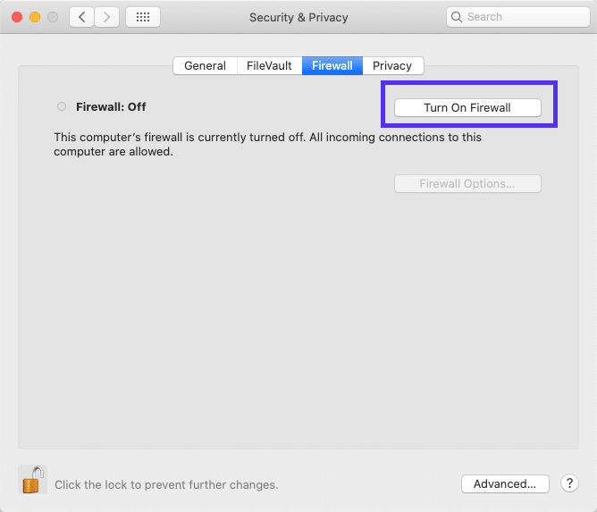Show all preferences with the grid icon
Viewport: 597px width, 512px height.
pyautogui.click(x=143, y=17)
